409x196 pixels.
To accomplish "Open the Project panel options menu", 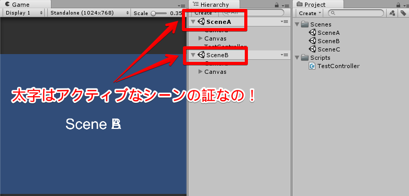I will 405,5.
